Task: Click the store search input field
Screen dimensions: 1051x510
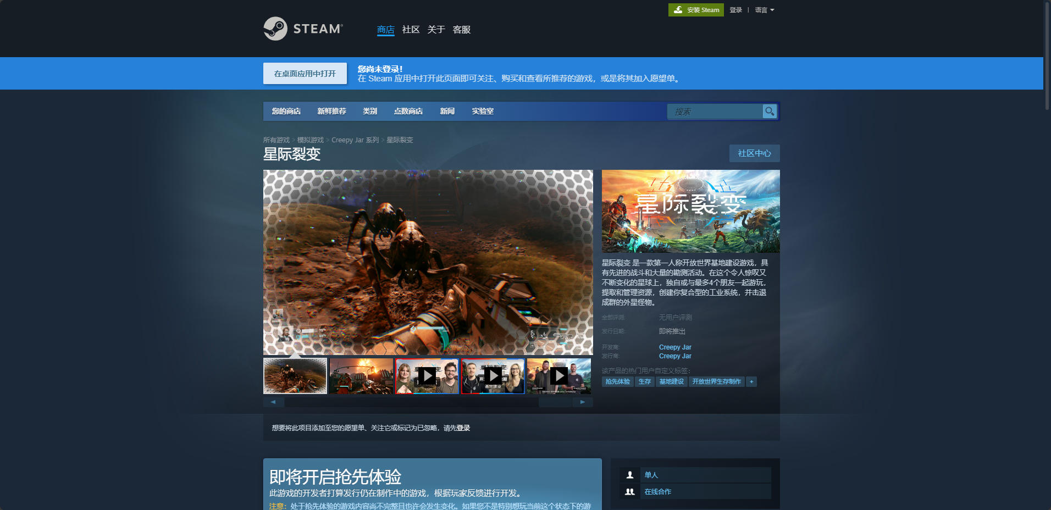Action: pyautogui.click(x=715, y=112)
